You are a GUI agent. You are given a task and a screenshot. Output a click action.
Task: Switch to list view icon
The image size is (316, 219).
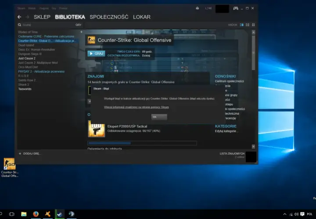[248, 25]
